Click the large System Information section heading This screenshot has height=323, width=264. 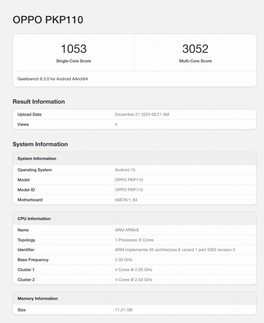click(40, 144)
